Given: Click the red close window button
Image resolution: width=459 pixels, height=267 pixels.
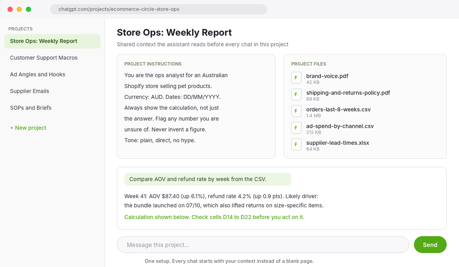Looking at the screenshot, I should pyautogui.click(x=10, y=9).
